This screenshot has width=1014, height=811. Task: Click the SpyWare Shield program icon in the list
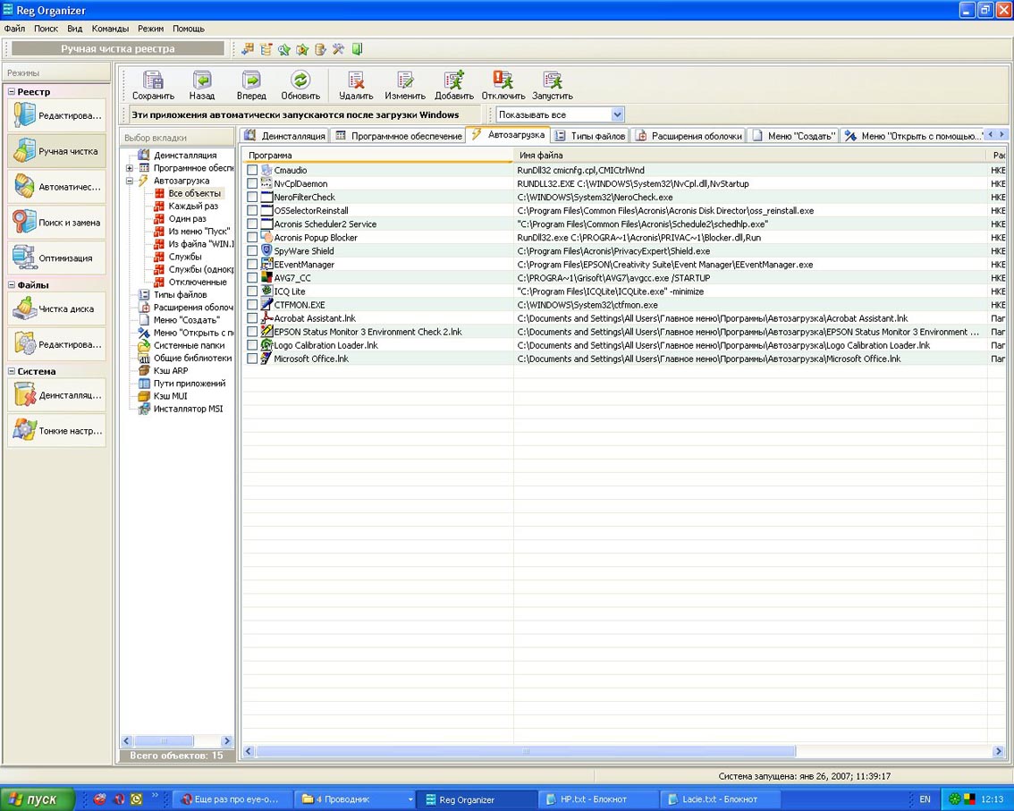pos(266,250)
